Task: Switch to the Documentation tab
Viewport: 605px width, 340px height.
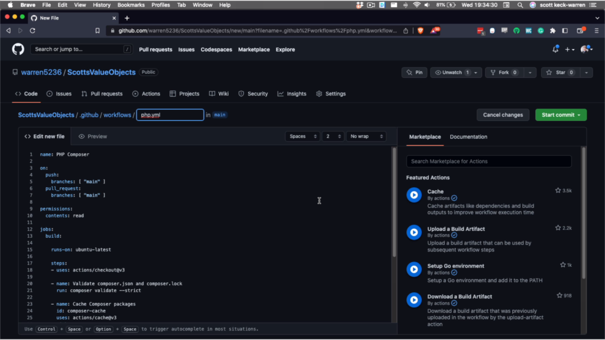Action: click(469, 137)
